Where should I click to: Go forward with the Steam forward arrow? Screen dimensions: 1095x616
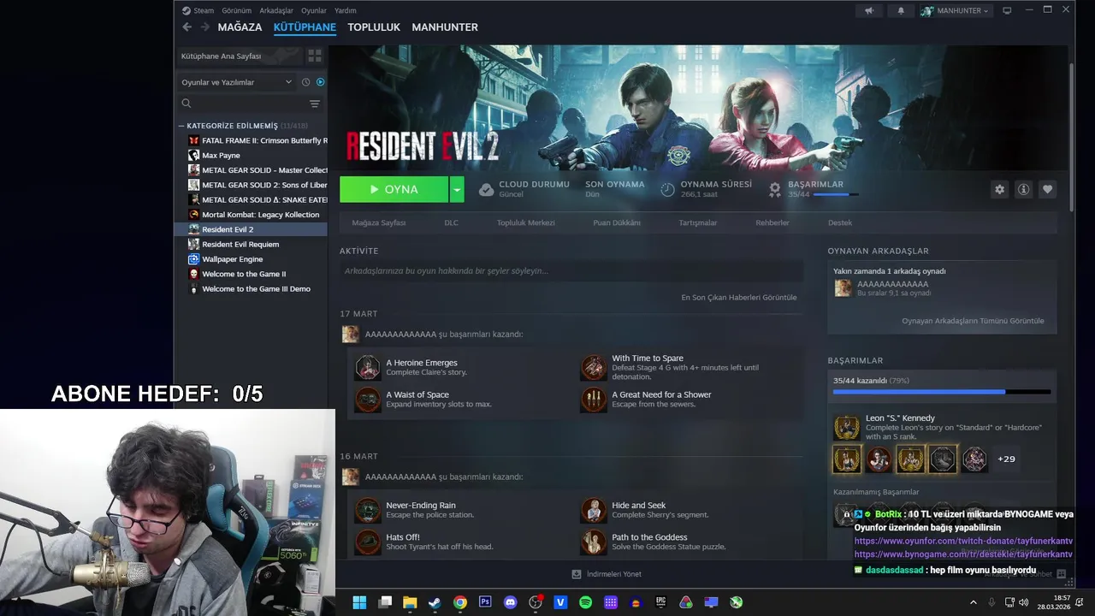pos(204,27)
